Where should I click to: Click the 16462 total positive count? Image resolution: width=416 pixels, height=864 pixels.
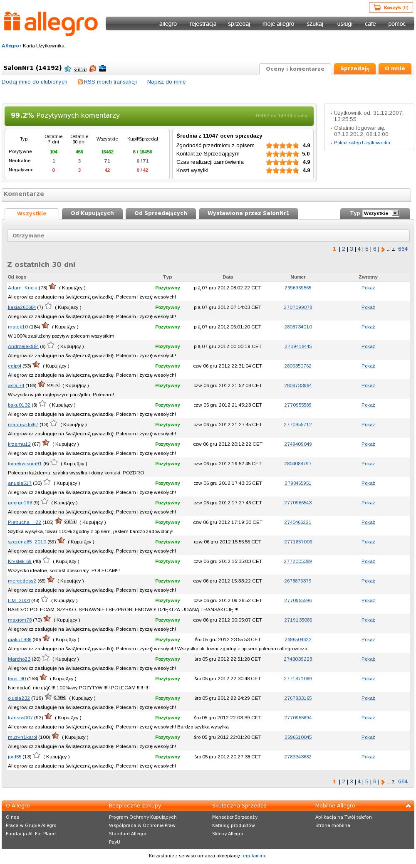(x=107, y=152)
